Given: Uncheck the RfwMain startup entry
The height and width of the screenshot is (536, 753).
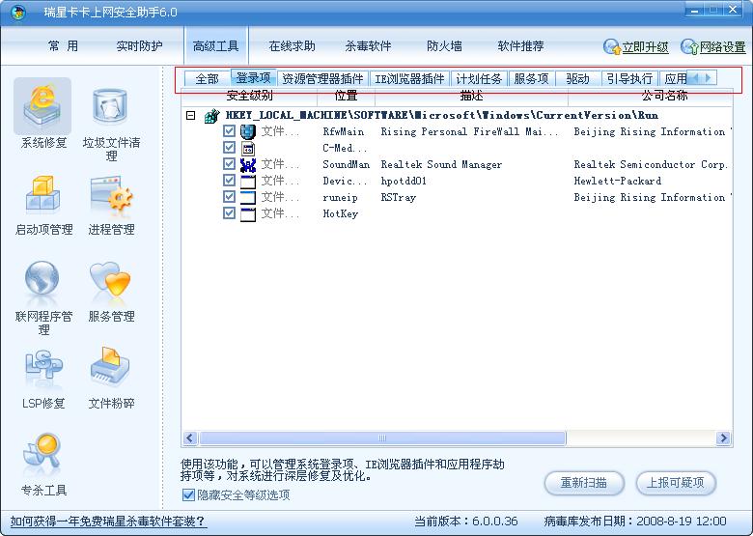Looking at the screenshot, I should coord(229,131).
